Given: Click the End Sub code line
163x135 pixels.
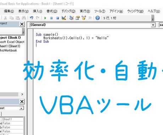Looking at the screenshot, I should click(42, 42).
